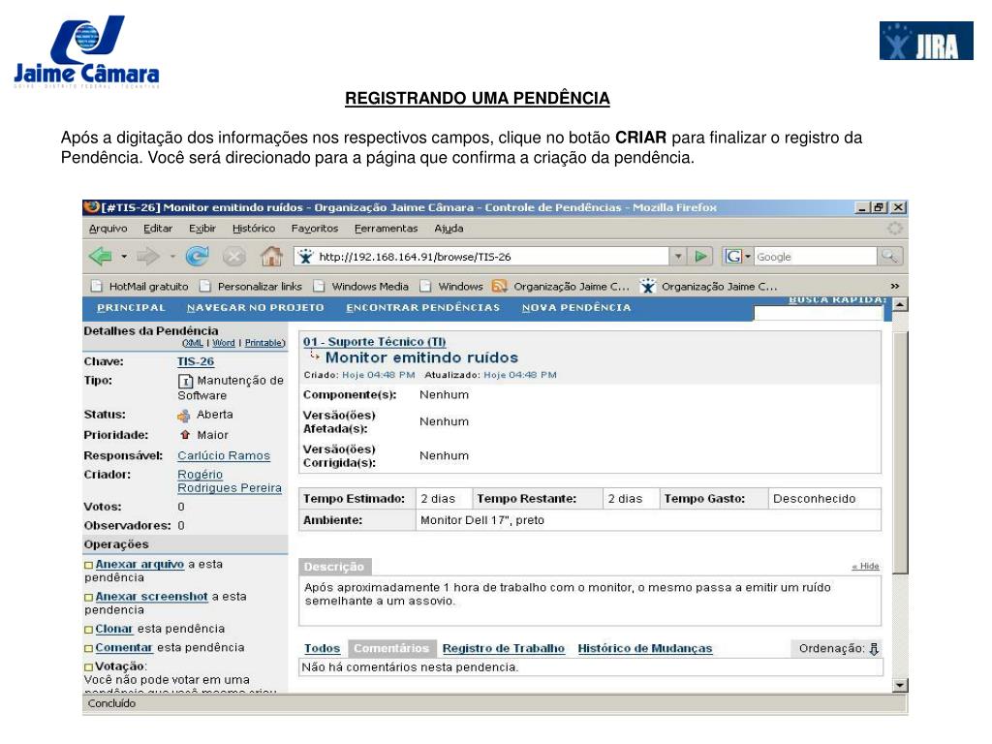Go to the Home page icon

271,256
